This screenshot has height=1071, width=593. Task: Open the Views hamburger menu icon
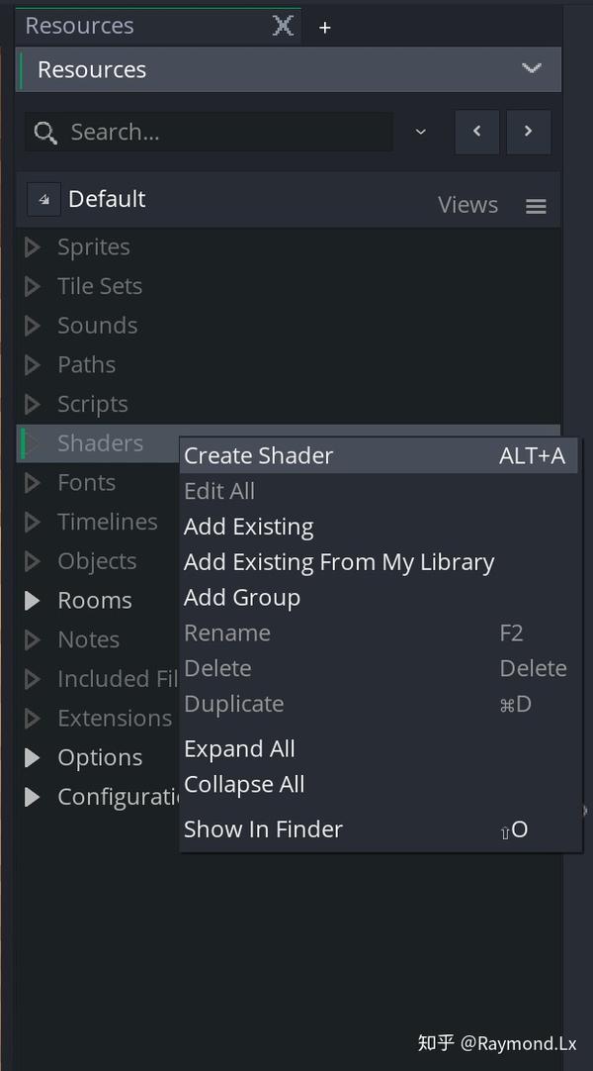click(536, 206)
